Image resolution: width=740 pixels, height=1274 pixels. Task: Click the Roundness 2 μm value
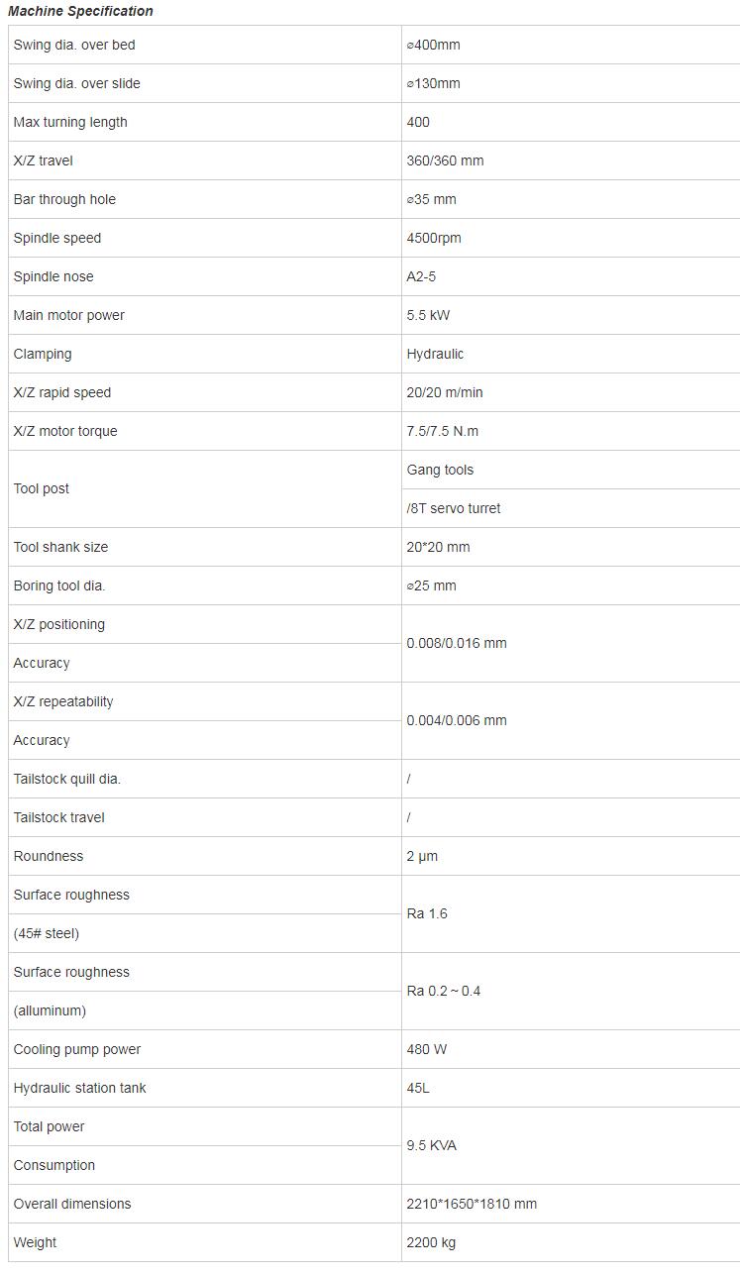click(422, 856)
